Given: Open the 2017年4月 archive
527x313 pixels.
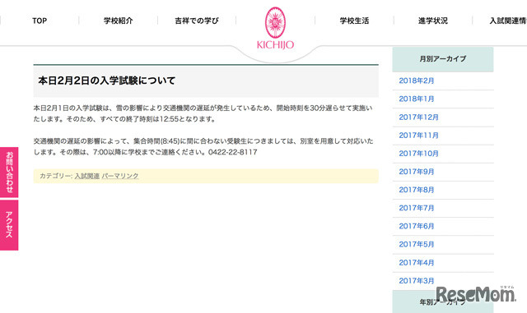Looking at the screenshot, I should [417, 263].
